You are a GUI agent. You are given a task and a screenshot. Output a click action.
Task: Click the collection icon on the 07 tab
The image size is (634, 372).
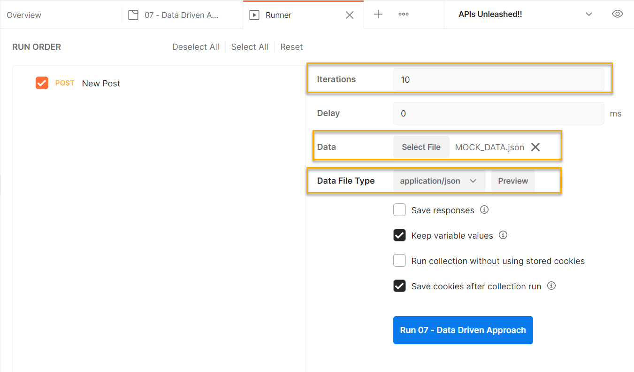click(133, 15)
